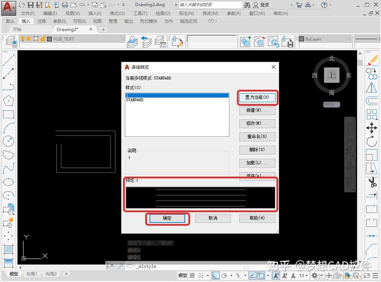Select the Array modify tool

point(371,114)
